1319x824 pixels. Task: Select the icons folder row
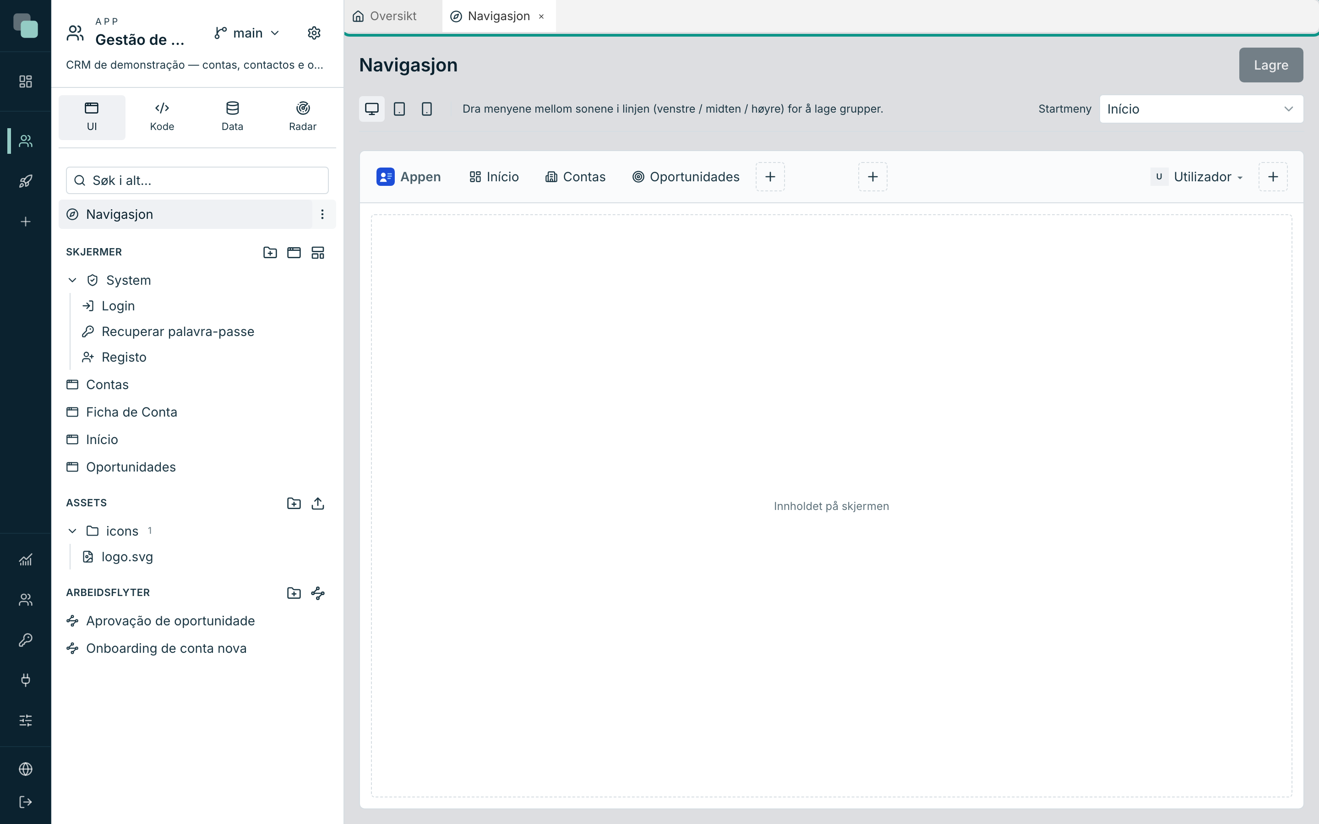197,531
